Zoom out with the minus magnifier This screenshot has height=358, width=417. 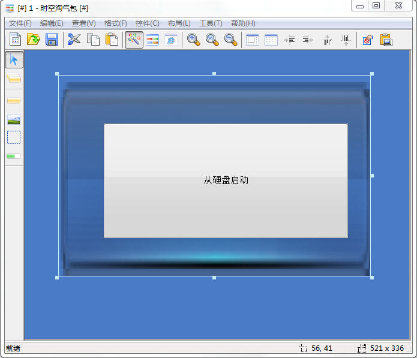230,40
